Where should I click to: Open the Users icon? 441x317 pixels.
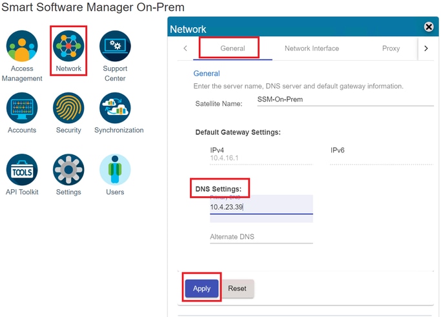115,170
